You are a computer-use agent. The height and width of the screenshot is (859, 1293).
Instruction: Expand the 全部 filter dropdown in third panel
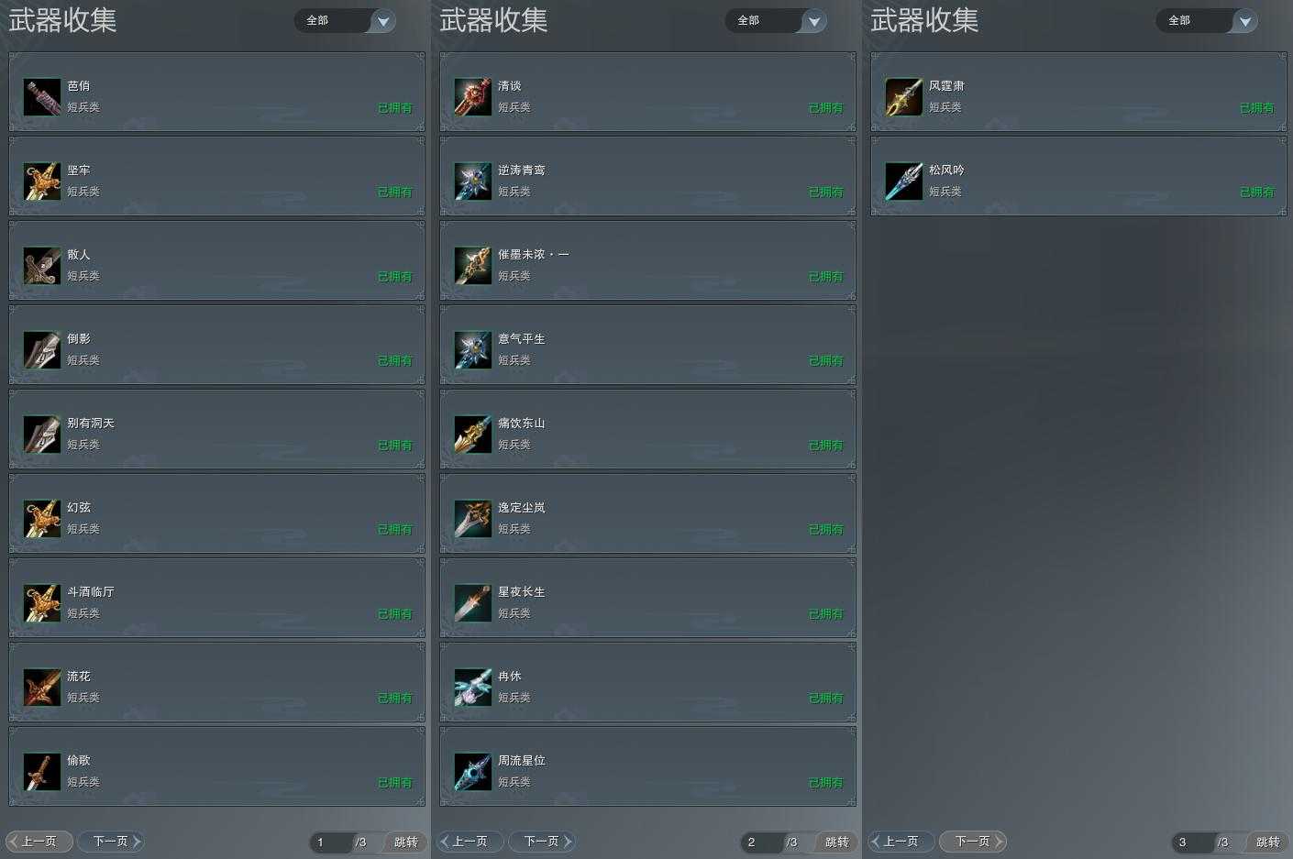click(1207, 20)
